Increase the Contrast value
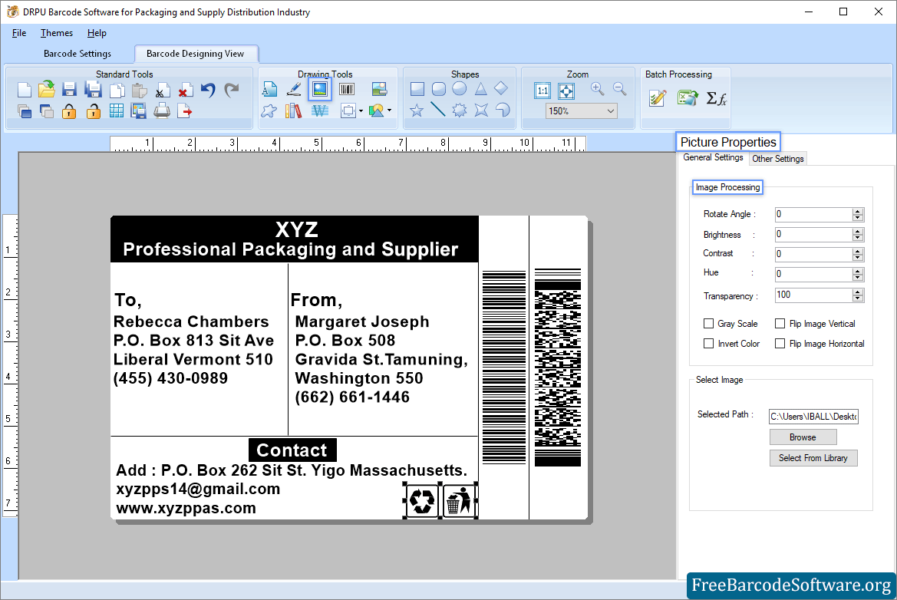The image size is (897, 600). click(x=857, y=251)
